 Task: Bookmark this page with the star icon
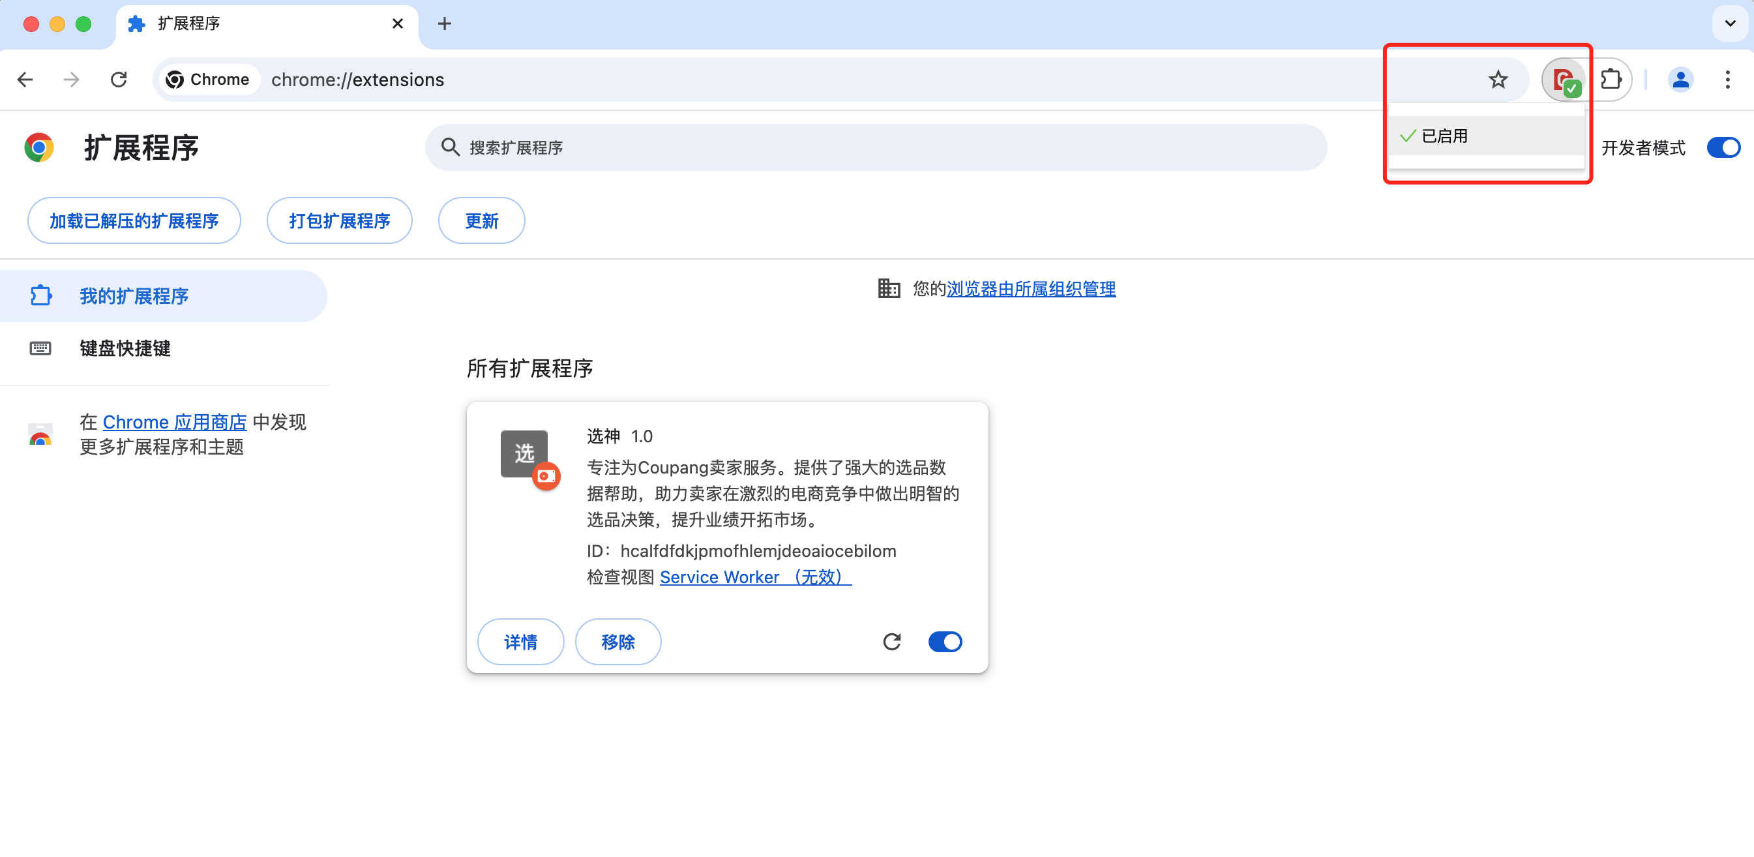[x=1498, y=79]
